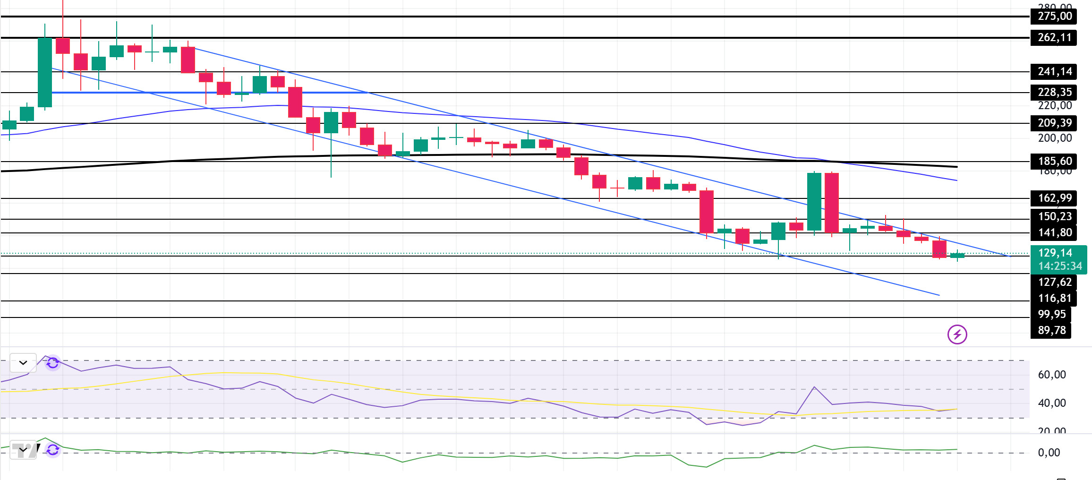
Task: Select the 150,23 price label
Action: coord(1054,216)
